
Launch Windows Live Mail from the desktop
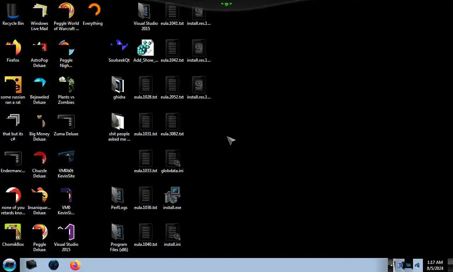(x=39, y=17)
